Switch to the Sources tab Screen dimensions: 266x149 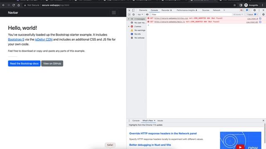[x=206, y=10]
